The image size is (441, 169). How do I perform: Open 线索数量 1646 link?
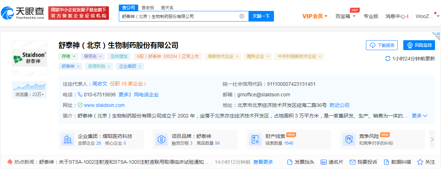pyautogui.click(x=279, y=143)
